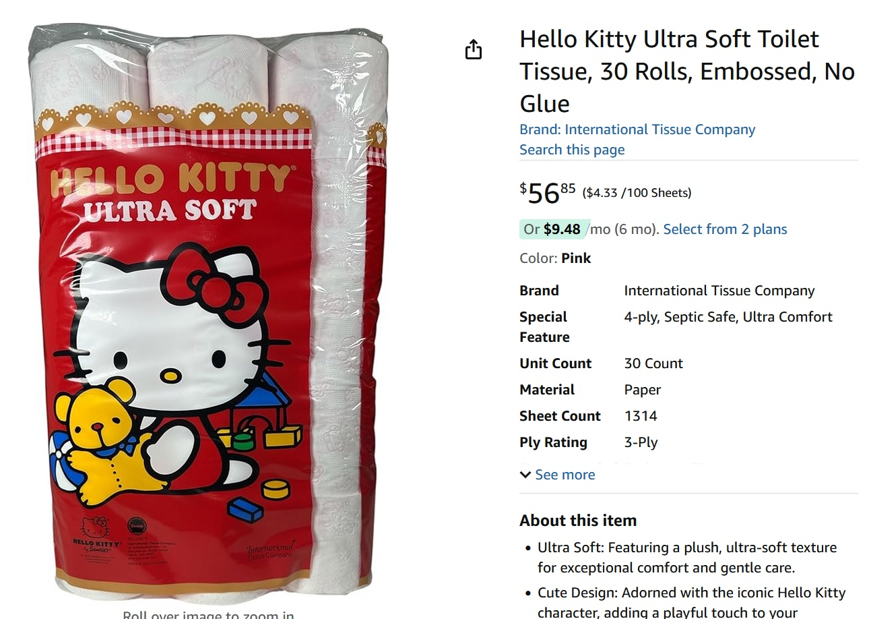Click the ($4.33 /100 Sheets) unit price
Screen dimensions: 869x619
tap(637, 193)
